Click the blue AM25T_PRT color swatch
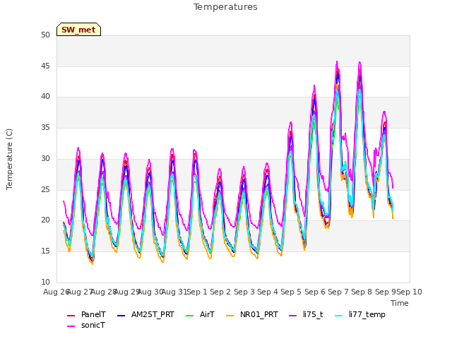452x339 pixels. pos(121,316)
